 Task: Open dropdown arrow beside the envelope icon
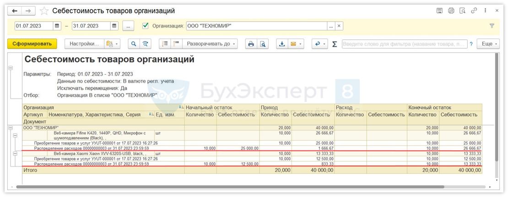coord(301,44)
